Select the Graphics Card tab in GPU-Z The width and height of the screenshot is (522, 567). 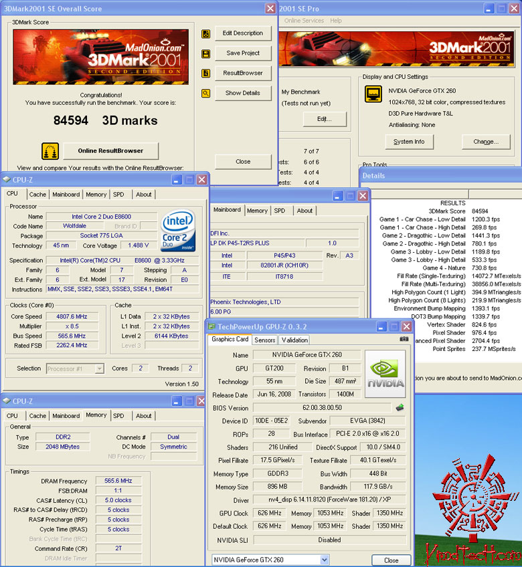pos(230,339)
